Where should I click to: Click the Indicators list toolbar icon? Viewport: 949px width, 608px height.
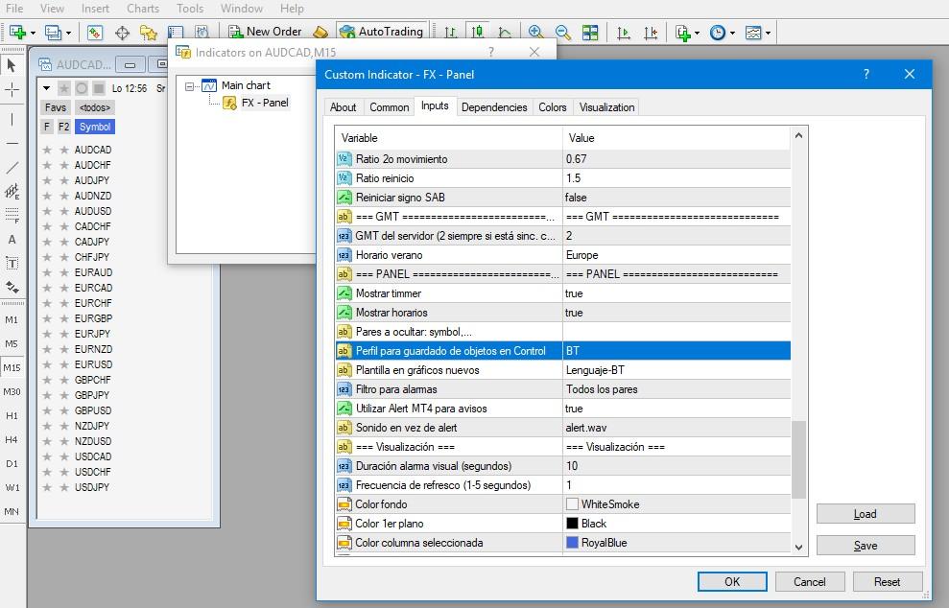point(682,32)
